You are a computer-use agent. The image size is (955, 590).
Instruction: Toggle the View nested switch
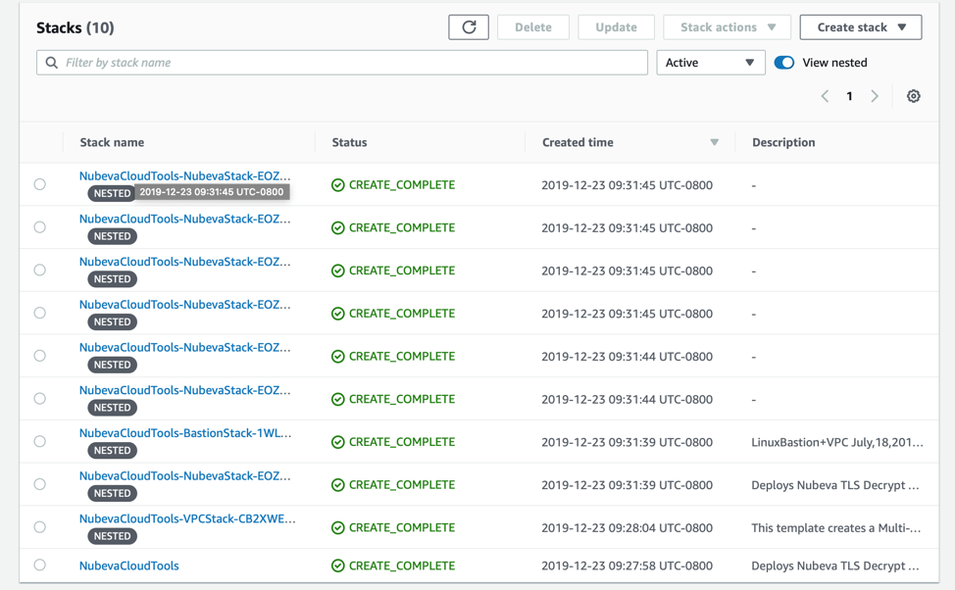(x=783, y=63)
